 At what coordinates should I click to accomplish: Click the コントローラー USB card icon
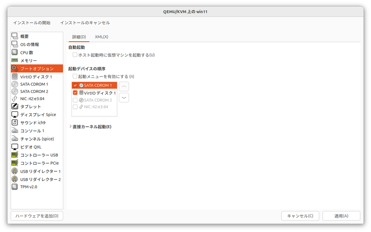15,155
